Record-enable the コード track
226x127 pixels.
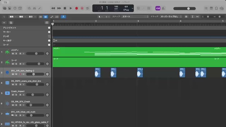click(x=20, y=64)
